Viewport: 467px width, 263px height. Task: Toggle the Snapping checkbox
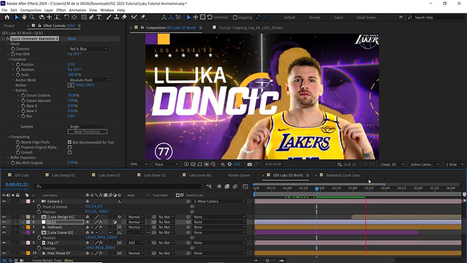click(235, 18)
